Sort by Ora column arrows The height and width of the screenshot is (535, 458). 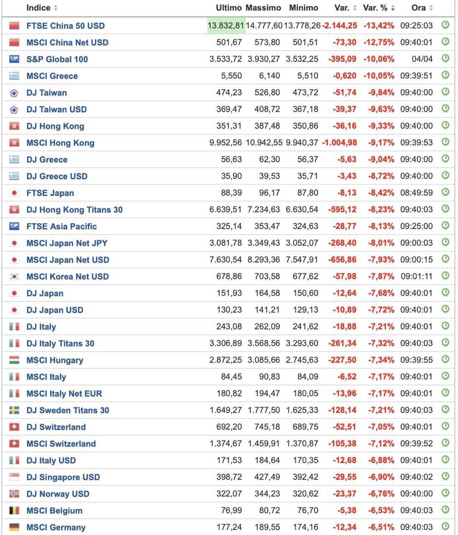[431, 8]
